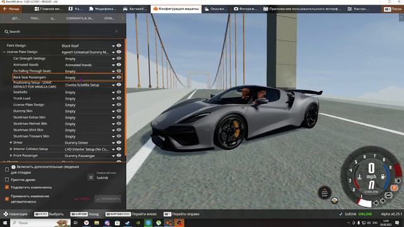Open the Pause button icon at top right
The width and height of the screenshot is (404, 227).
click(387, 9)
